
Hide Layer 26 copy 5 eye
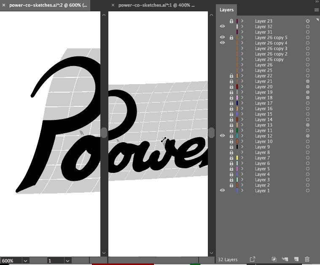(x=223, y=37)
